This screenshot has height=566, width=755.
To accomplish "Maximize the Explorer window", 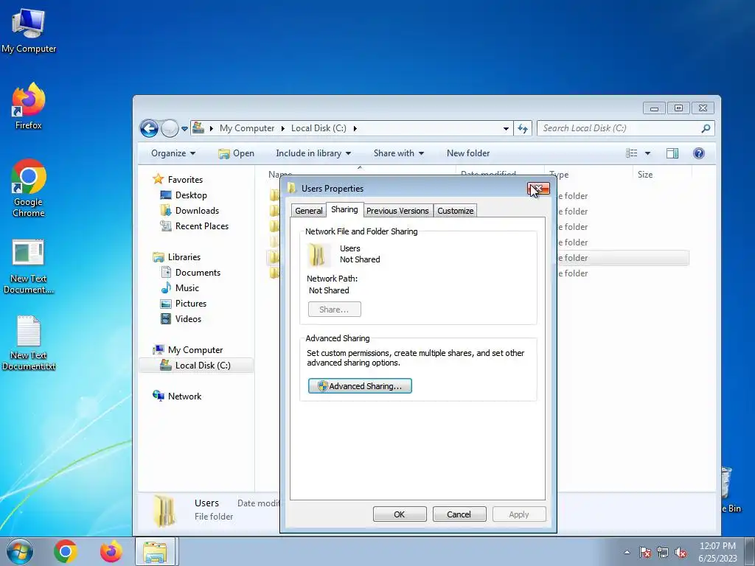I will [x=678, y=108].
